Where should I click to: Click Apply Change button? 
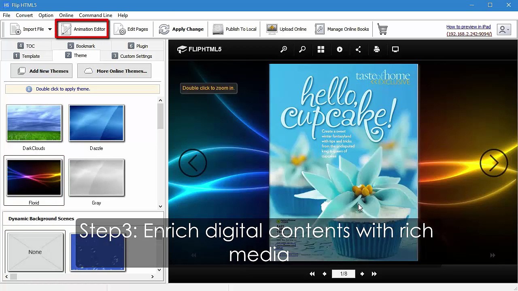click(x=181, y=29)
